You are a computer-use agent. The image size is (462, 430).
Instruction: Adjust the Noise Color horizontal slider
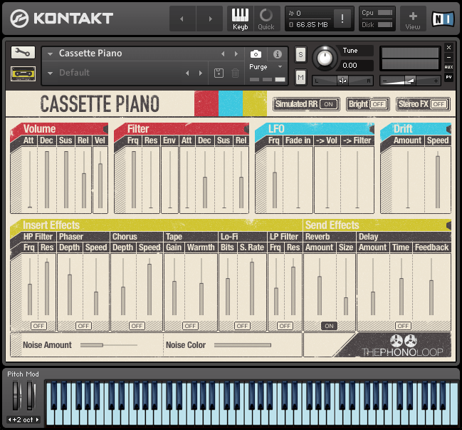243,344
